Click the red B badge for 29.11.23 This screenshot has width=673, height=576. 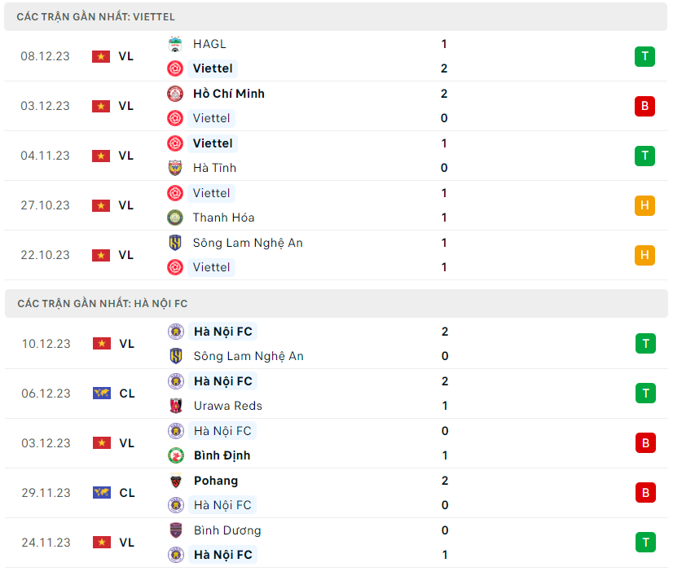[x=645, y=493]
